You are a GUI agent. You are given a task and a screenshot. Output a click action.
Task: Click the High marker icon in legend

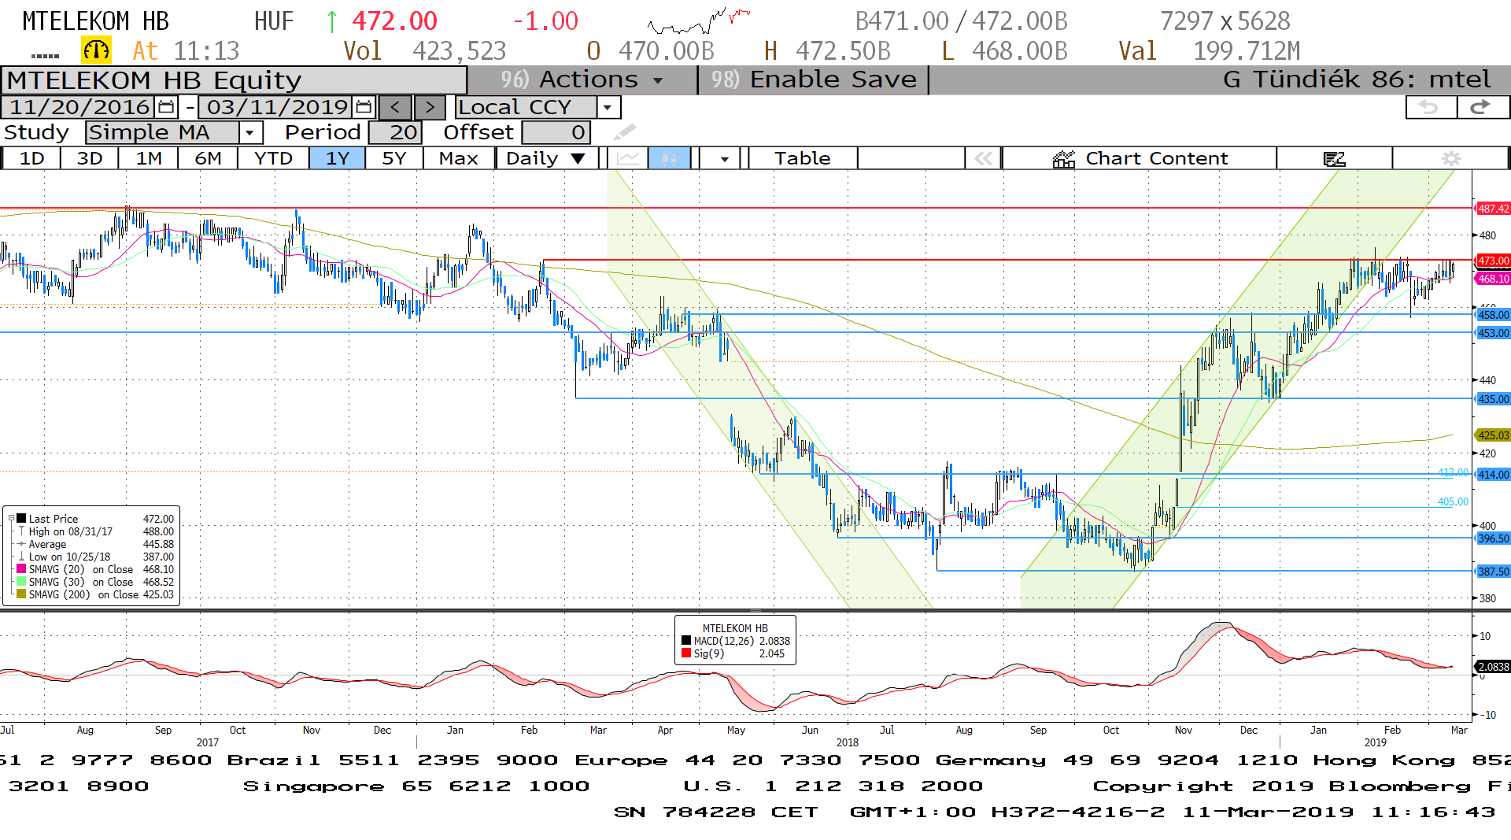point(21,531)
